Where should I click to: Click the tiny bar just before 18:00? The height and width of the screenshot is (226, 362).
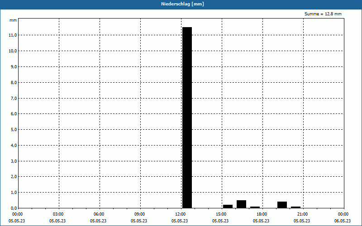pos(255,207)
